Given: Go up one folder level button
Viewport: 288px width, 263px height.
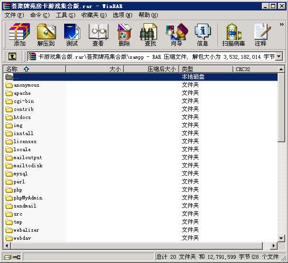Looking at the screenshot, I should tap(12, 56).
